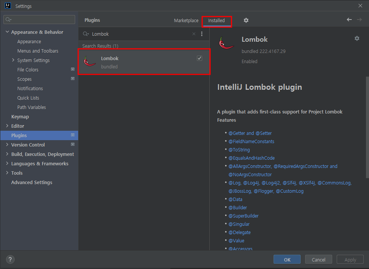
Task: Expand the System Settings node
Action: tap(13, 60)
